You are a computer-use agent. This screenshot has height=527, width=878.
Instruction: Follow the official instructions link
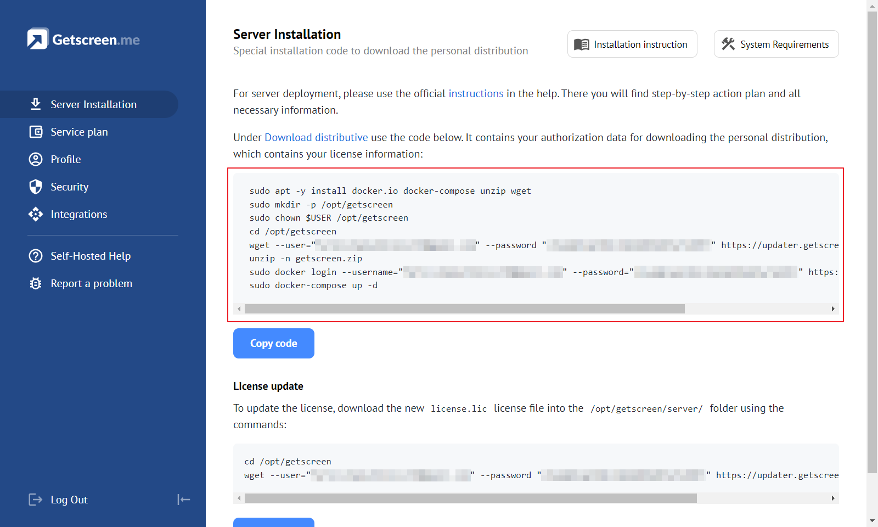click(476, 93)
